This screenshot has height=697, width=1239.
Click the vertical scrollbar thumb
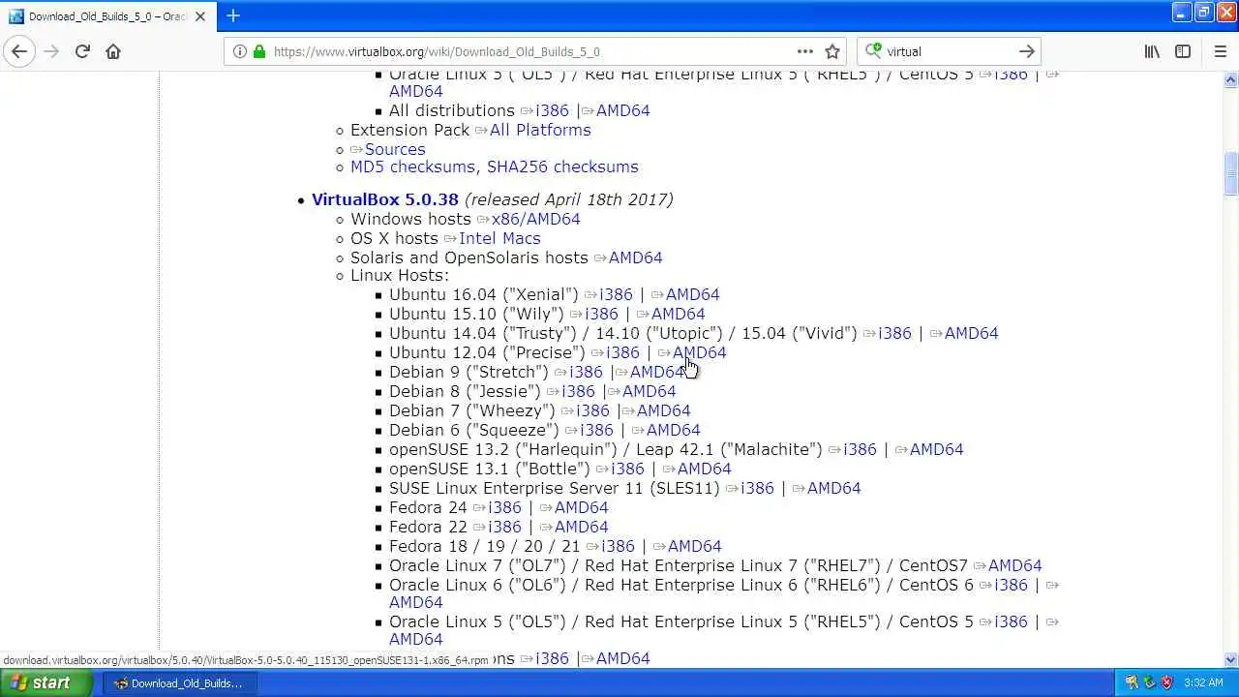[1230, 174]
